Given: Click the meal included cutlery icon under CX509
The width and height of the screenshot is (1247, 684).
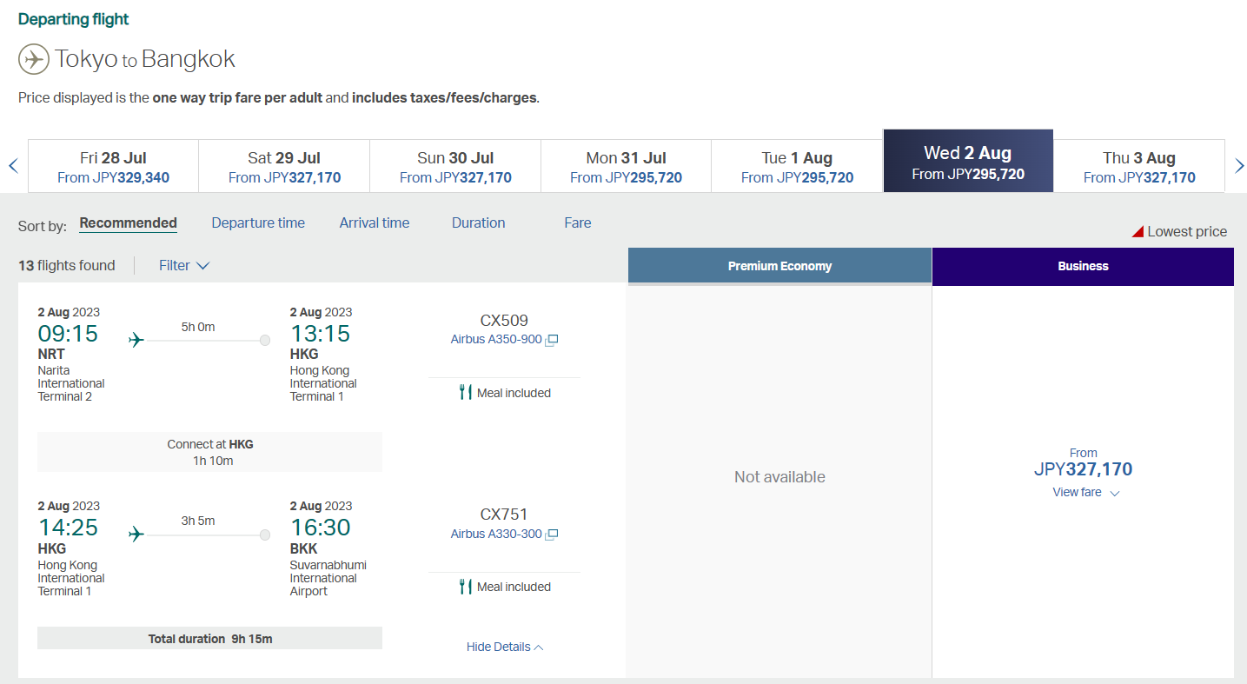Looking at the screenshot, I should click(x=465, y=393).
